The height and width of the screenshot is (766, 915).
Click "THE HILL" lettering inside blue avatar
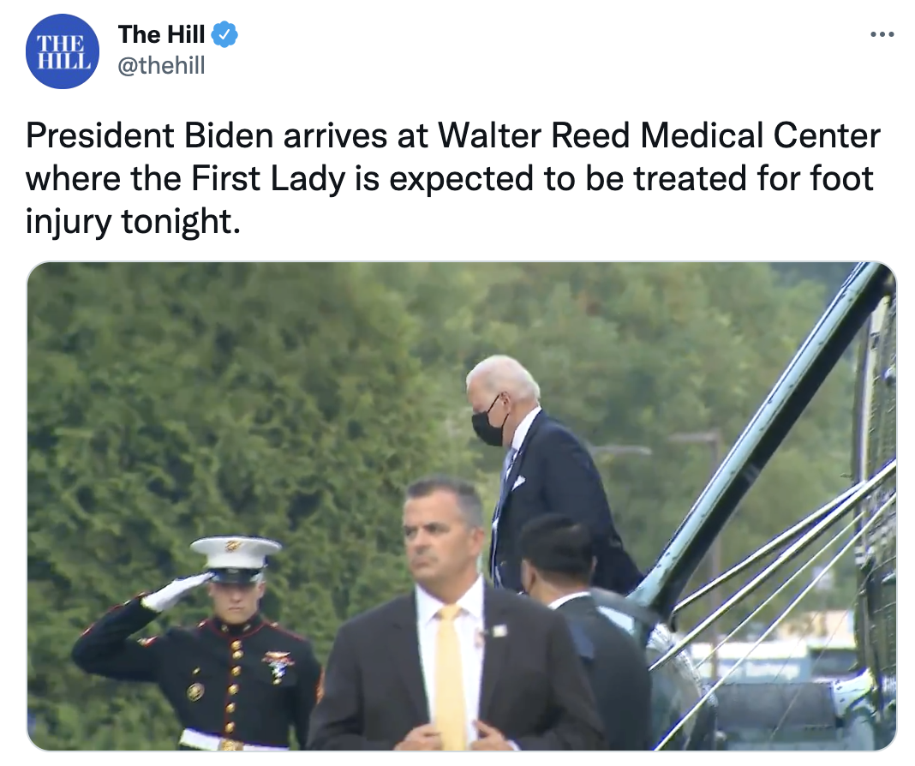63,51
